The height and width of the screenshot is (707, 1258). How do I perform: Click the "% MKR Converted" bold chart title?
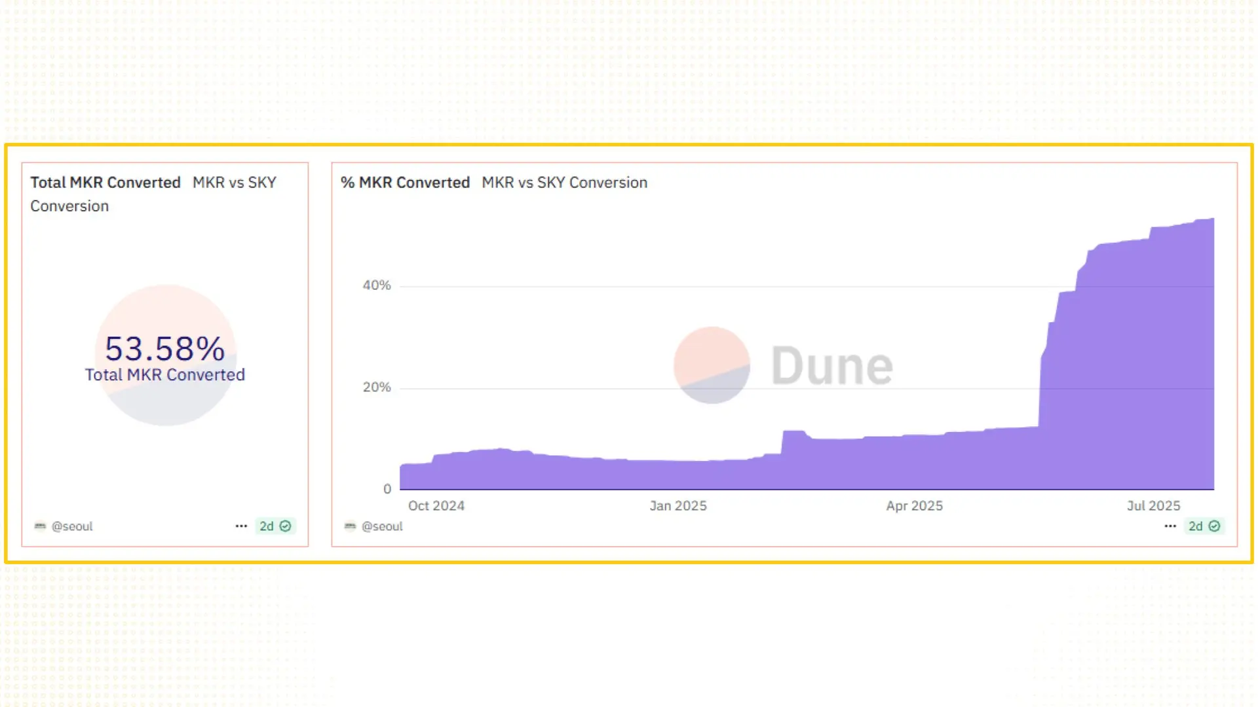[405, 182]
